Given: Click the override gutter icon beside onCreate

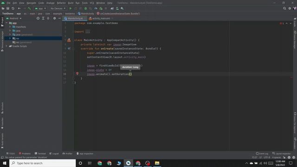Looking at the screenshot, I should (x=69, y=48).
